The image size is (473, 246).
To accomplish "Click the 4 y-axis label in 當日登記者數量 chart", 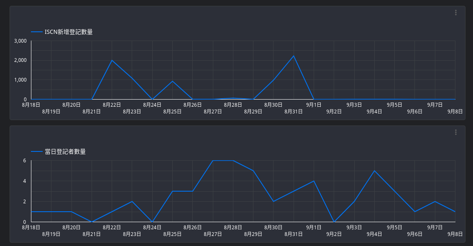I will click(x=25, y=181).
